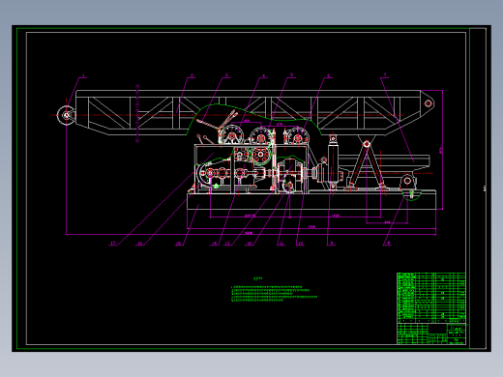Select part callout number 5
This screenshot has width=503, height=377.
[292, 75]
